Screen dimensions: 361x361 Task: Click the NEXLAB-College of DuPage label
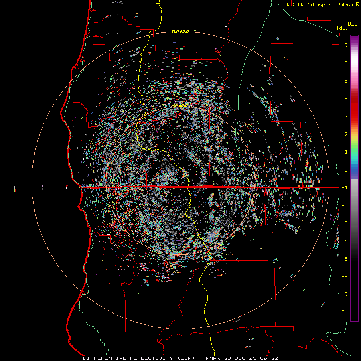322,4
